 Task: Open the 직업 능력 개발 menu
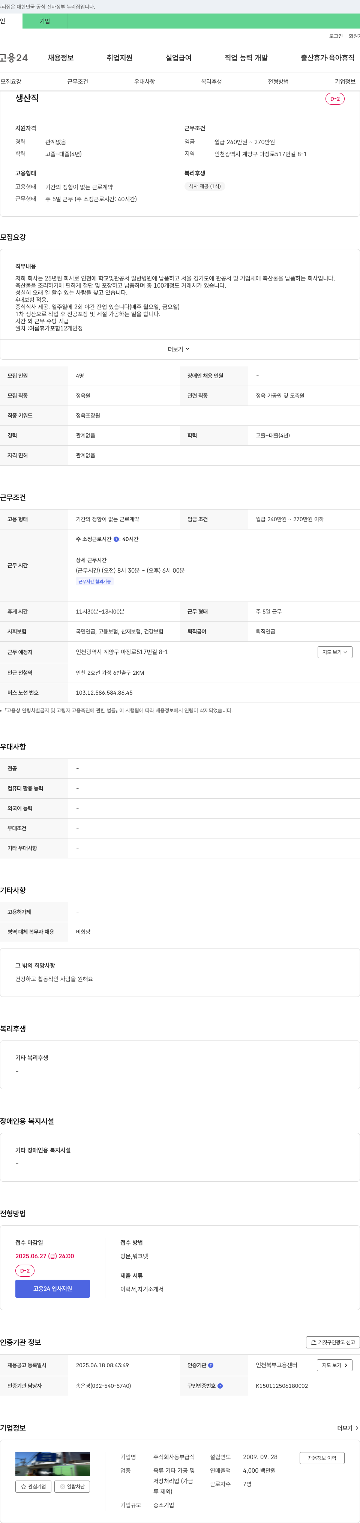[246, 58]
